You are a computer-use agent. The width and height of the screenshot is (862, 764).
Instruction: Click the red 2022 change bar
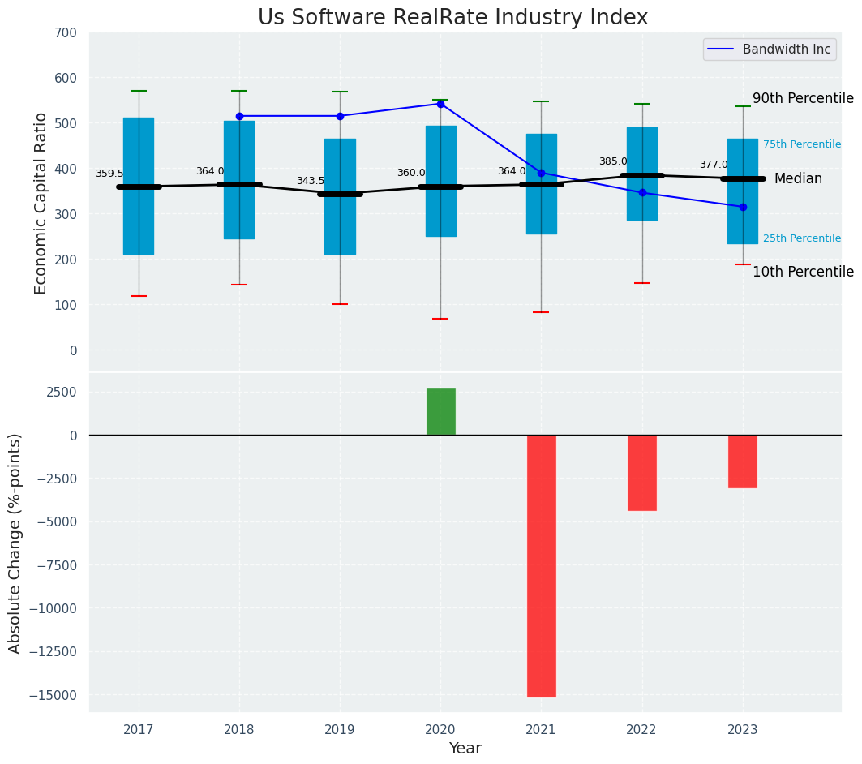(642, 473)
